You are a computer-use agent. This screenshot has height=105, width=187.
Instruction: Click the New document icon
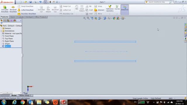[21, 2]
